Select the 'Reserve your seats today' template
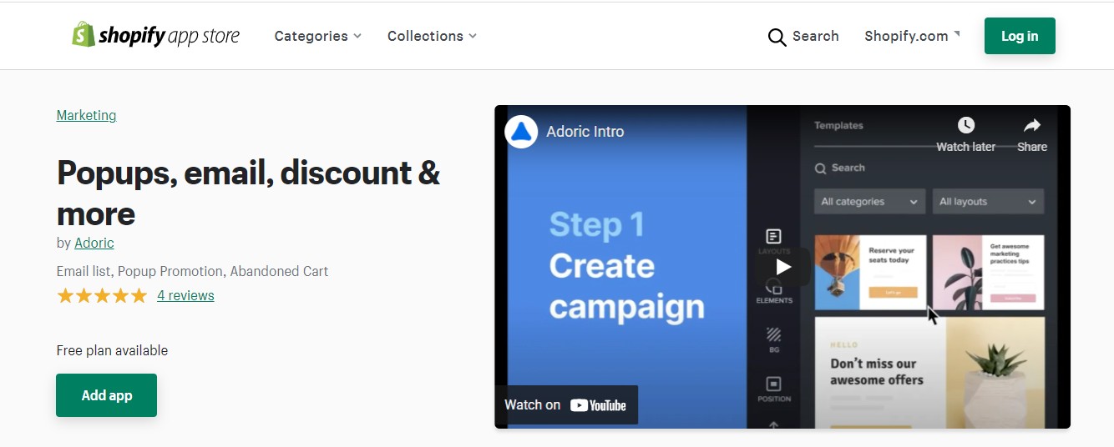Screen dimensions: 1114x447 (x=870, y=272)
